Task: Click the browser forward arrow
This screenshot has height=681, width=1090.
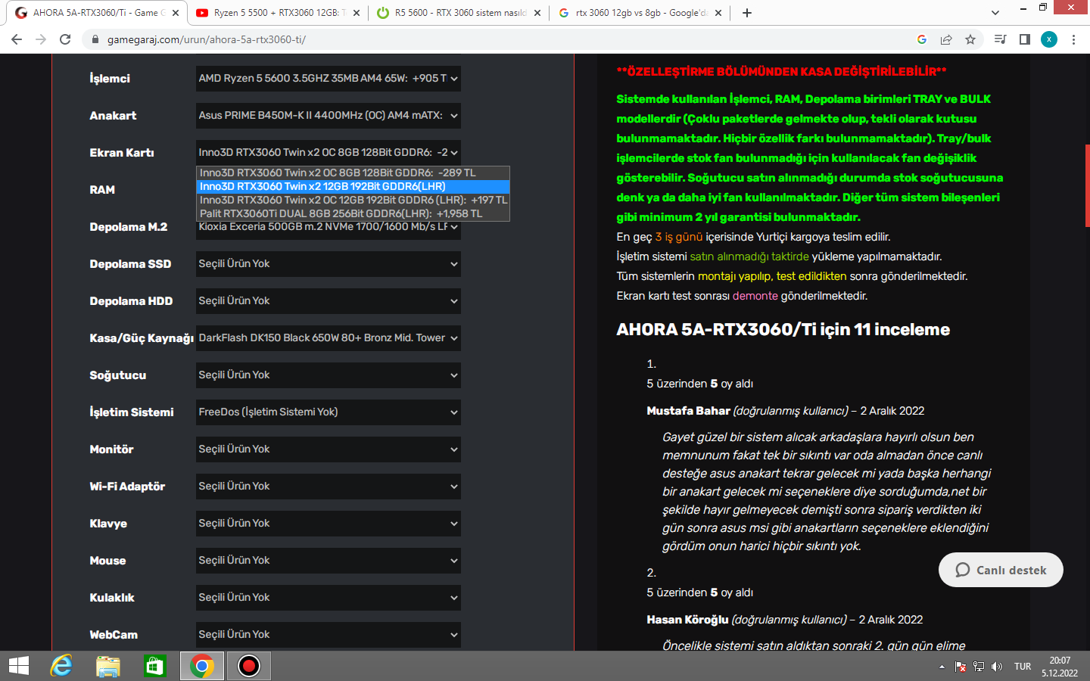Action: pyautogui.click(x=41, y=39)
